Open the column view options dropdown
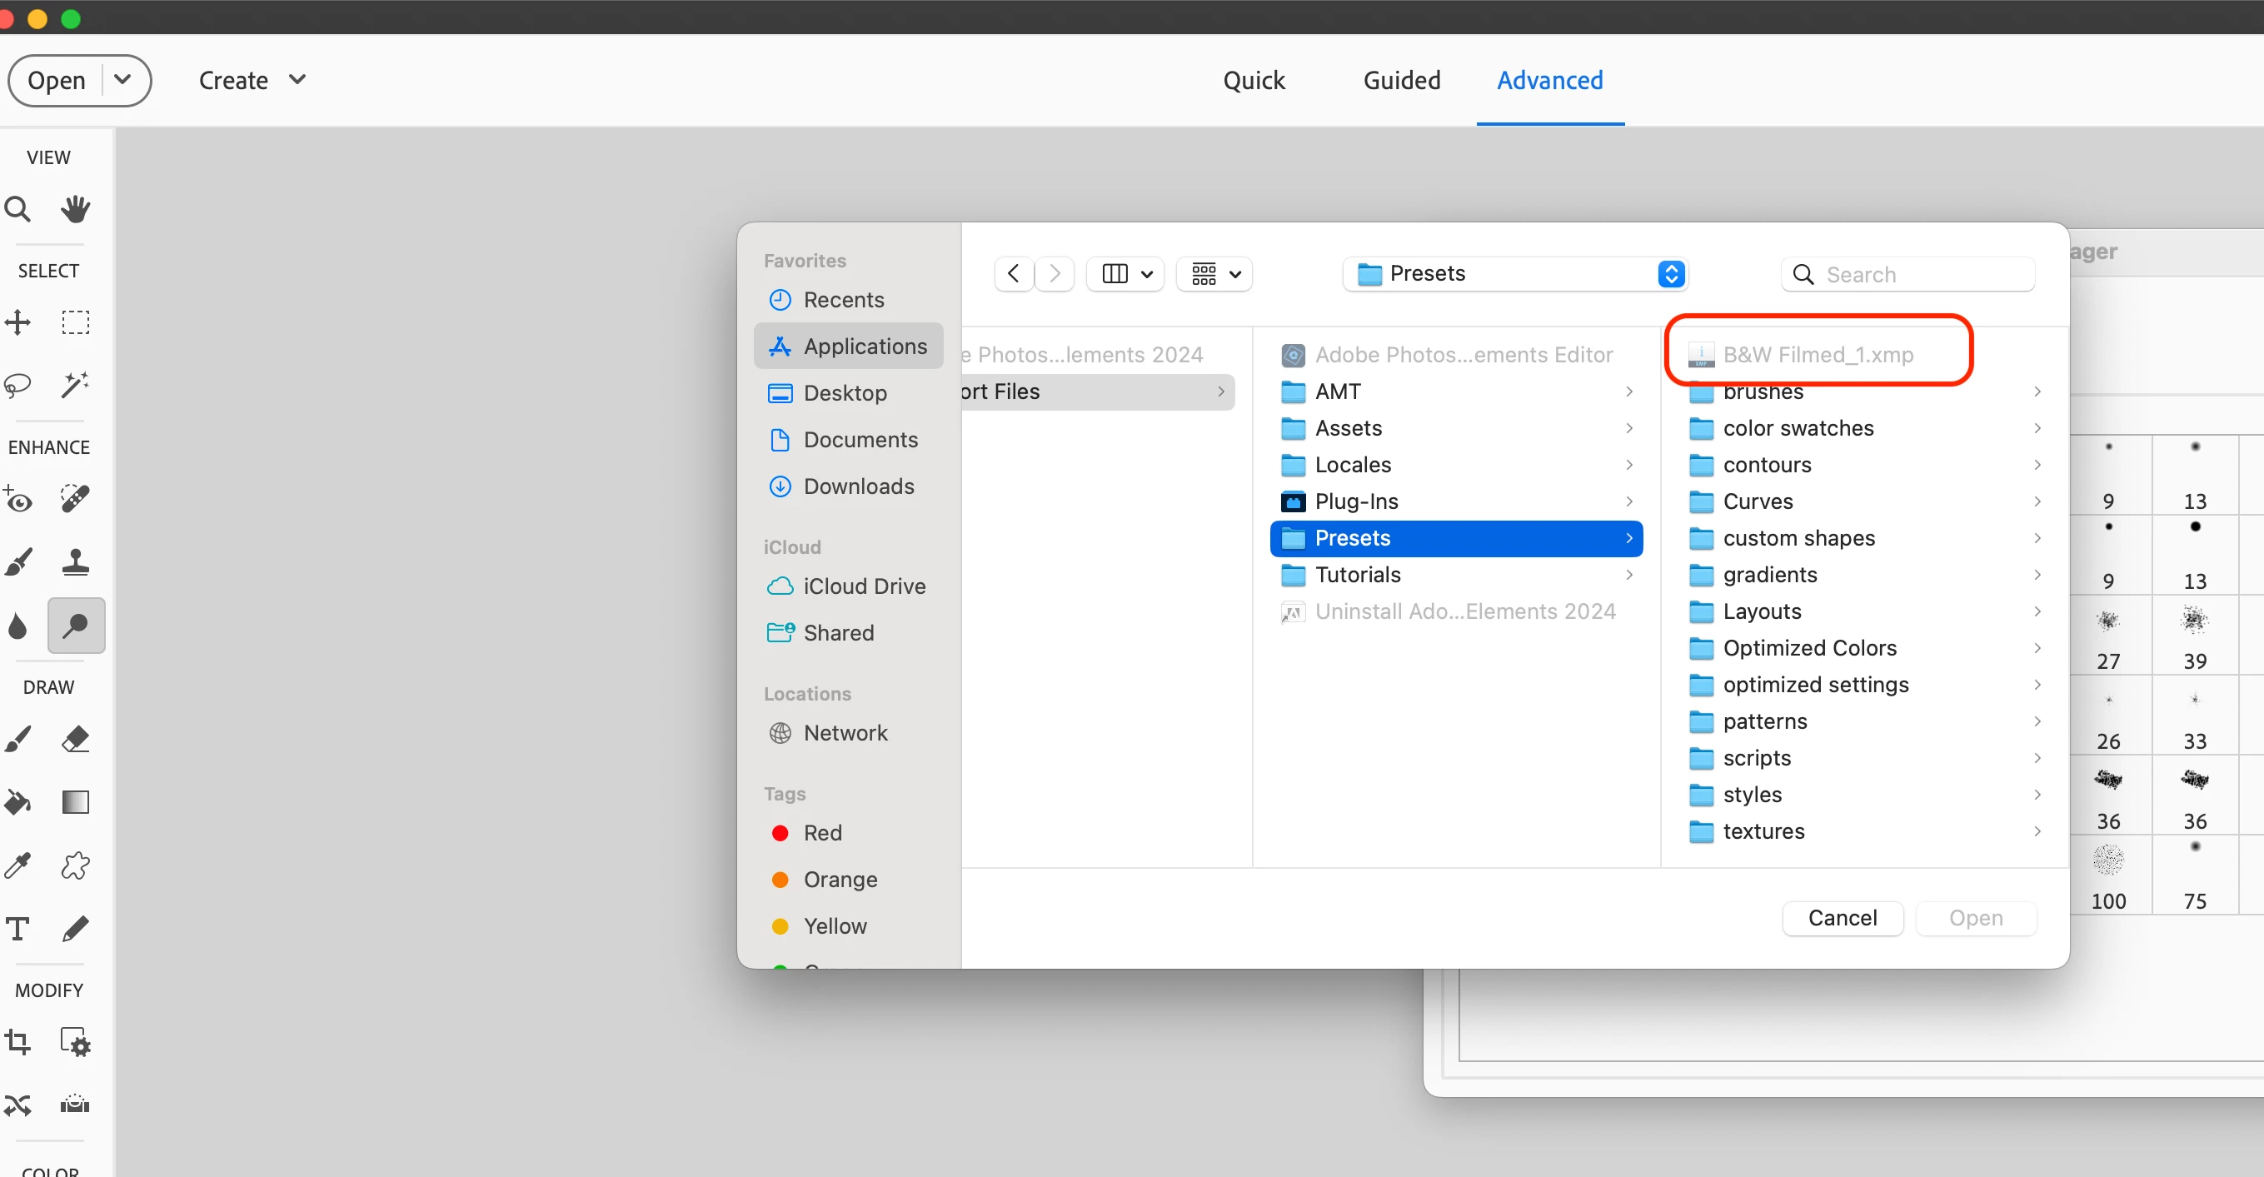This screenshot has width=2264, height=1177. tap(1126, 274)
